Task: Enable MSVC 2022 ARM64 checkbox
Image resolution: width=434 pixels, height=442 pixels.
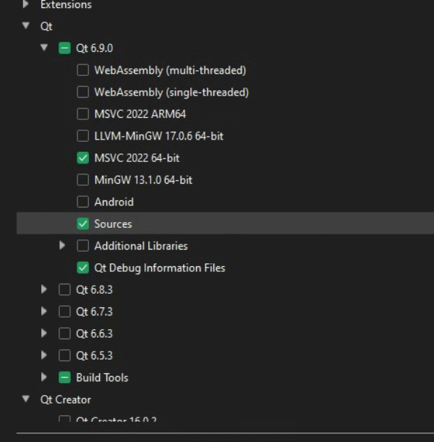Action: coord(83,114)
